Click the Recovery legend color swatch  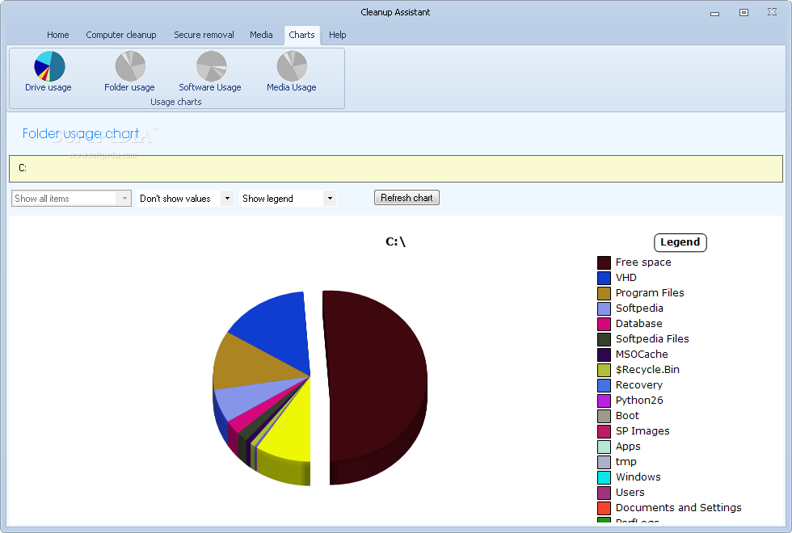coord(605,385)
